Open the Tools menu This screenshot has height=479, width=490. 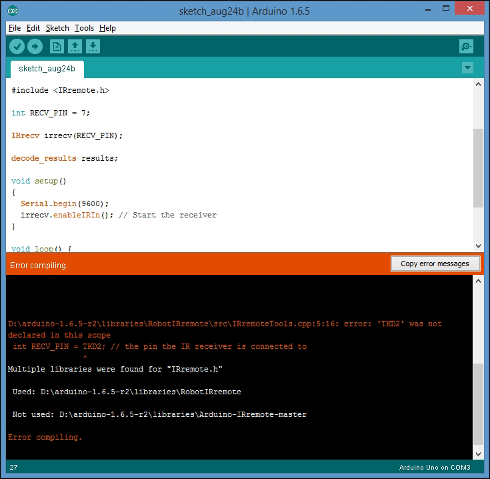pyautogui.click(x=85, y=28)
